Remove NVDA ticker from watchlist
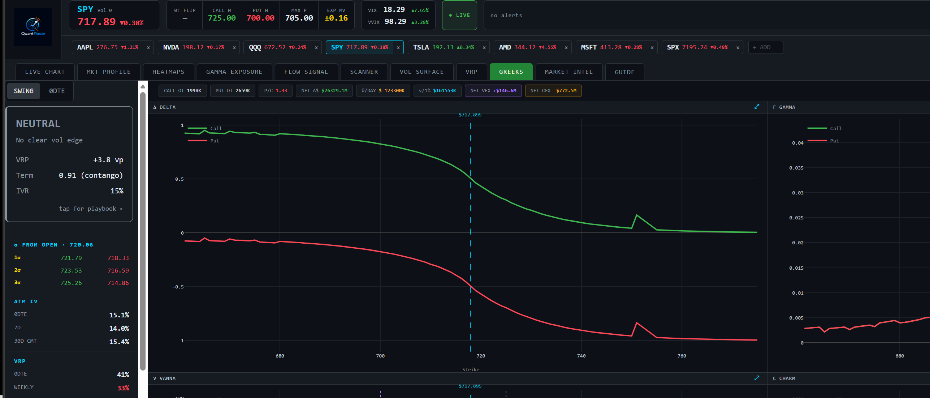The image size is (930, 398). click(x=234, y=48)
